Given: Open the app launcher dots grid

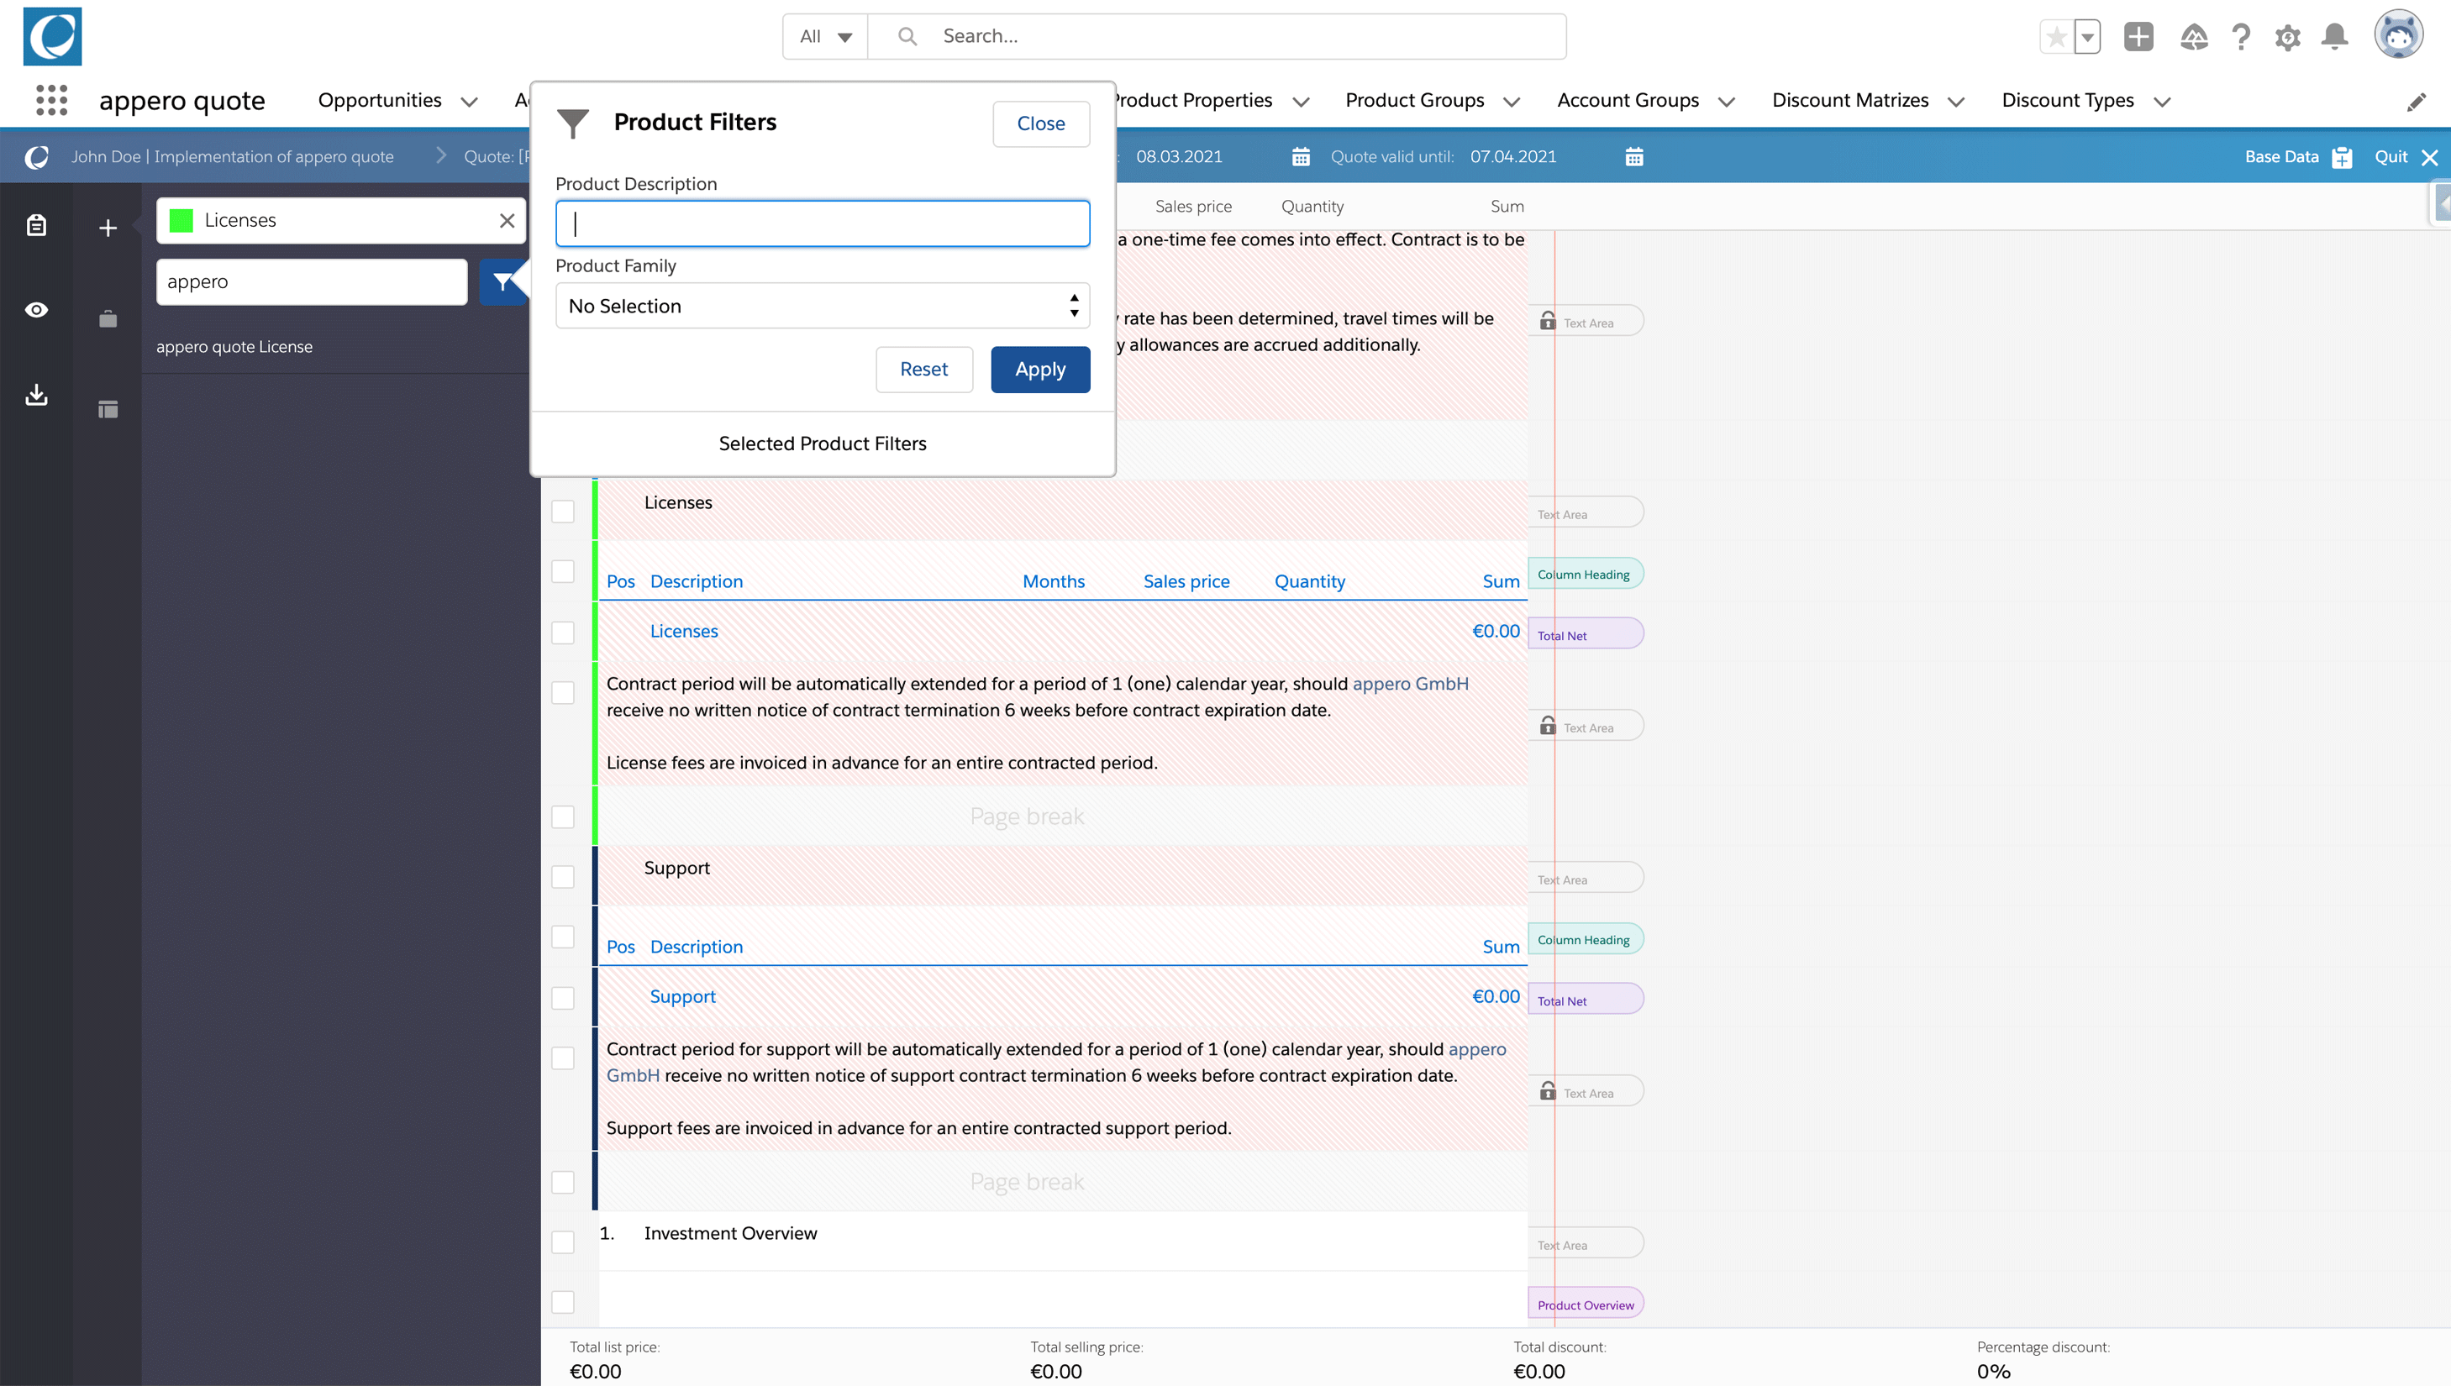Looking at the screenshot, I should click(x=51, y=100).
